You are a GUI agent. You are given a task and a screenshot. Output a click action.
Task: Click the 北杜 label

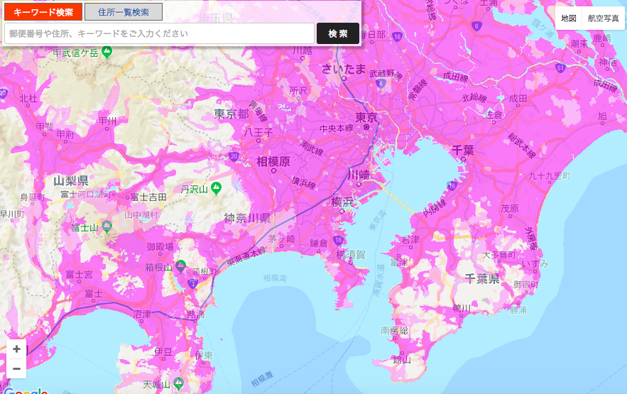click(x=28, y=98)
